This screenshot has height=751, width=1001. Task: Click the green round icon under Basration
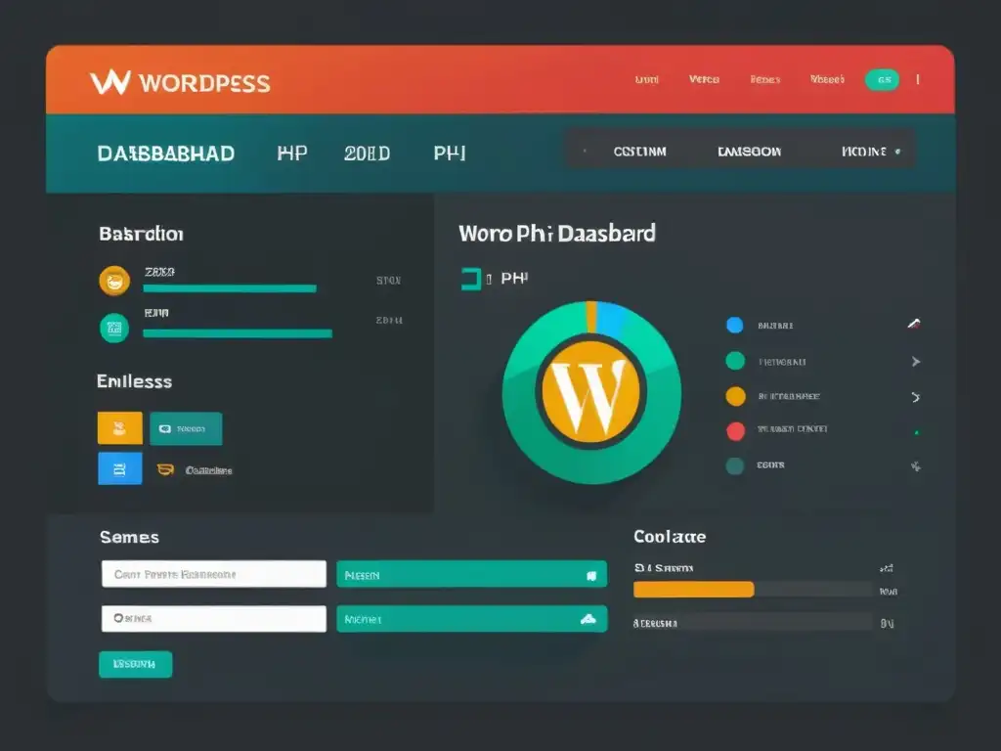click(x=114, y=328)
